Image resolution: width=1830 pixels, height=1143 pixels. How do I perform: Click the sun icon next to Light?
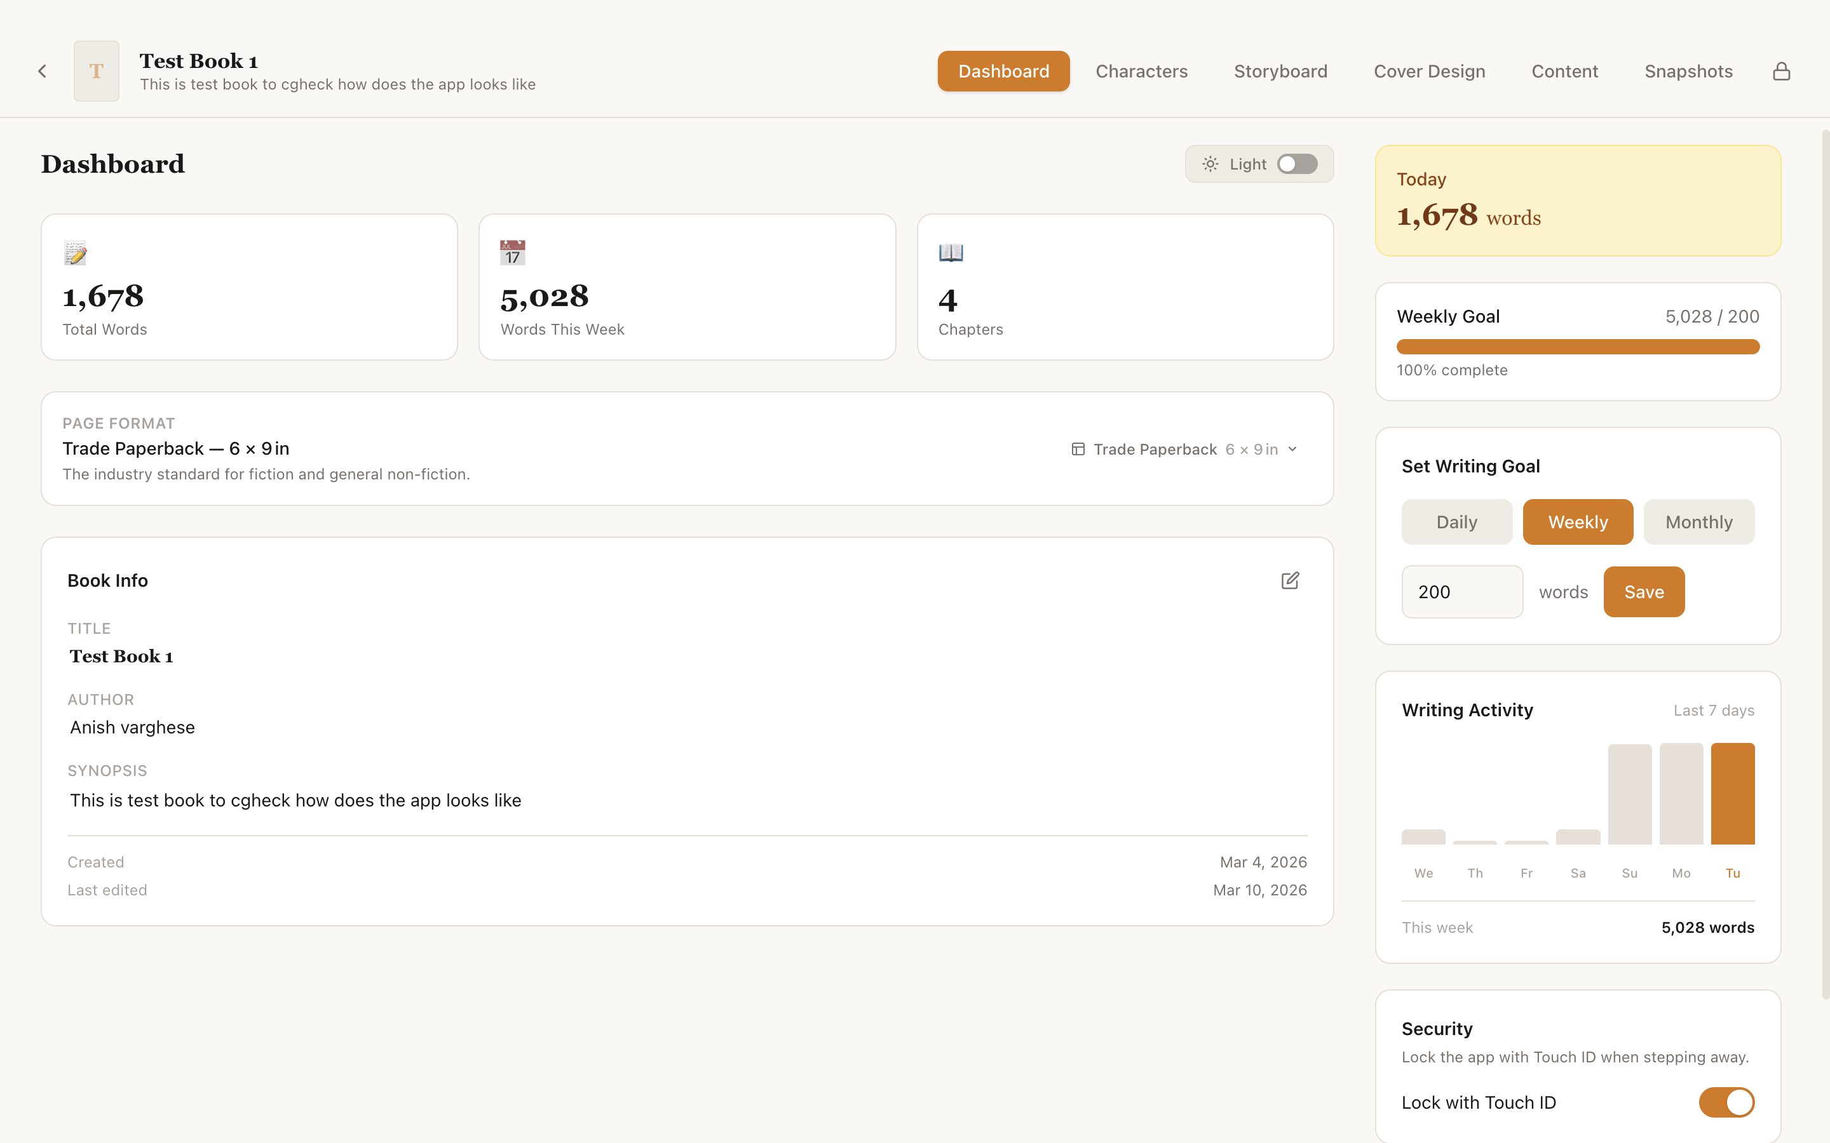(1210, 163)
